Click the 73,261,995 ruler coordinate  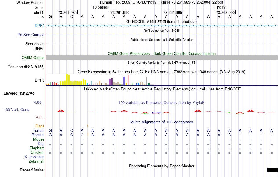point(173,12)
